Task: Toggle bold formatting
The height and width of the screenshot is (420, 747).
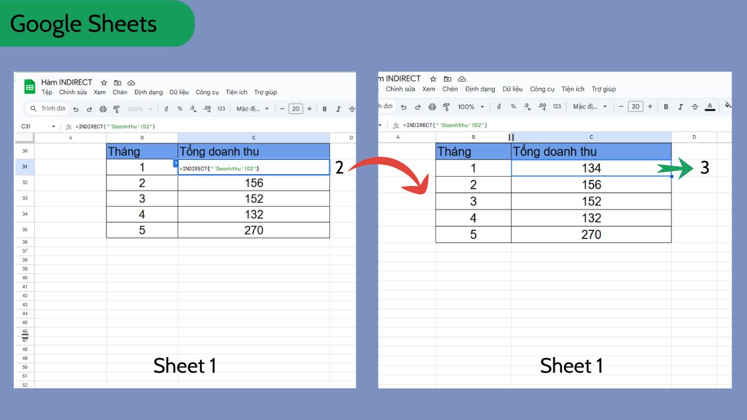Action: click(x=323, y=108)
